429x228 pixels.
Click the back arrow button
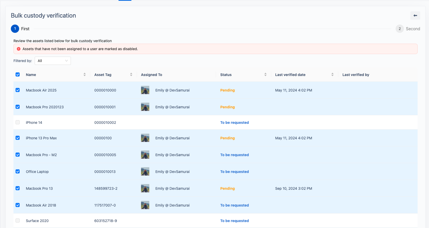click(415, 16)
